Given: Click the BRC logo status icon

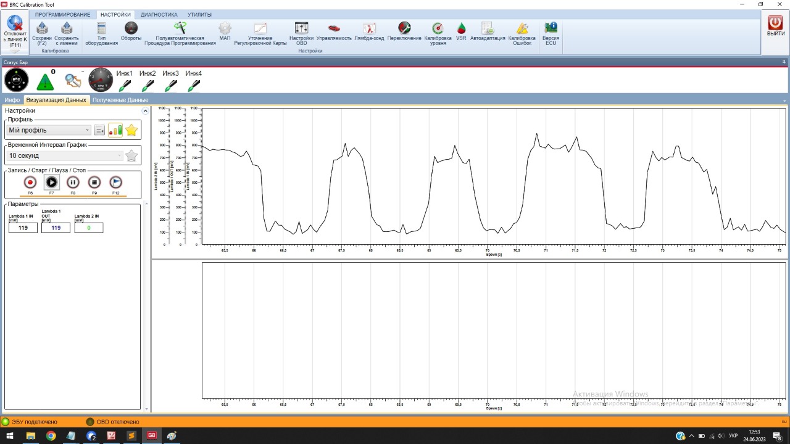Looking at the screenshot, I should 16,80.
